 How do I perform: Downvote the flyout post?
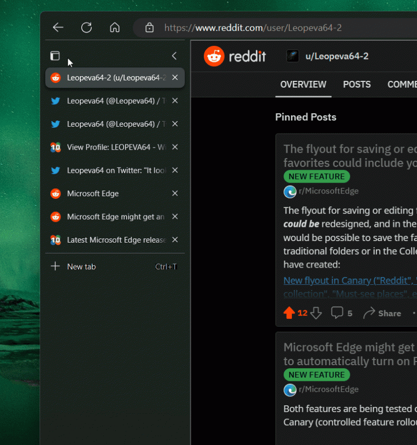coord(316,313)
